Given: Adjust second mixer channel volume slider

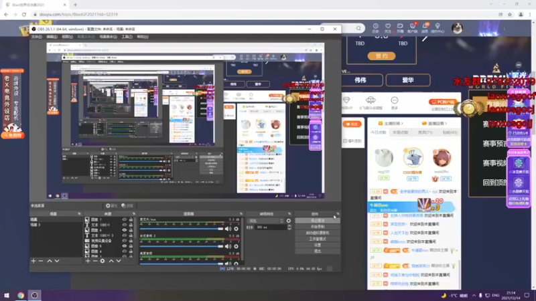Looking at the screenshot, I should (x=182, y=246).
